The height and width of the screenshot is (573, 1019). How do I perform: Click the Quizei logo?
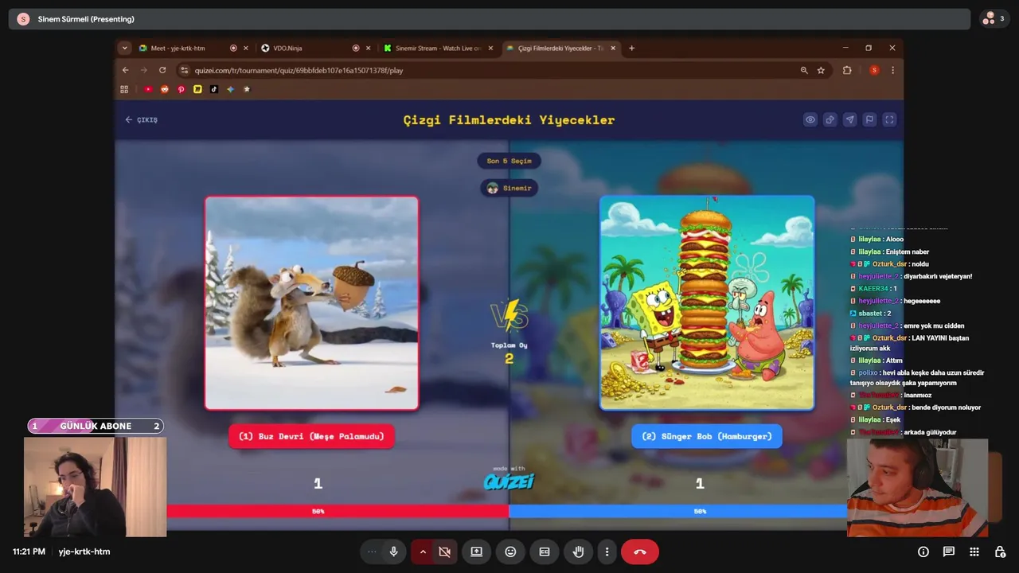pos(509,481)
